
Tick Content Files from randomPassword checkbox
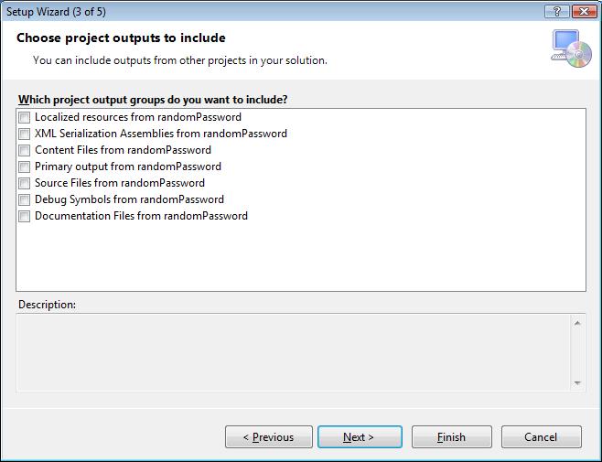tap(24, 150)
